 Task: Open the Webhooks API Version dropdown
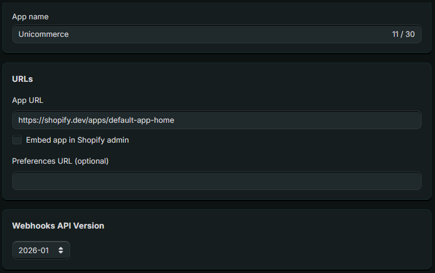click(x=41, y=250)
